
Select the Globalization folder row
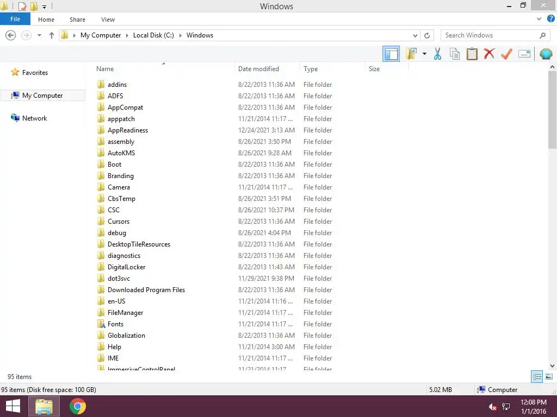(x=215, y=336)
